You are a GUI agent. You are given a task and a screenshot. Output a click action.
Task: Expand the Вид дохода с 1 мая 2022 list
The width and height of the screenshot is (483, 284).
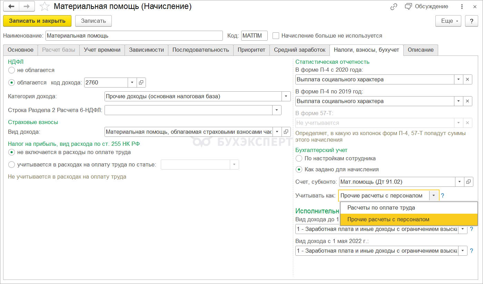(x=462, y=251)
